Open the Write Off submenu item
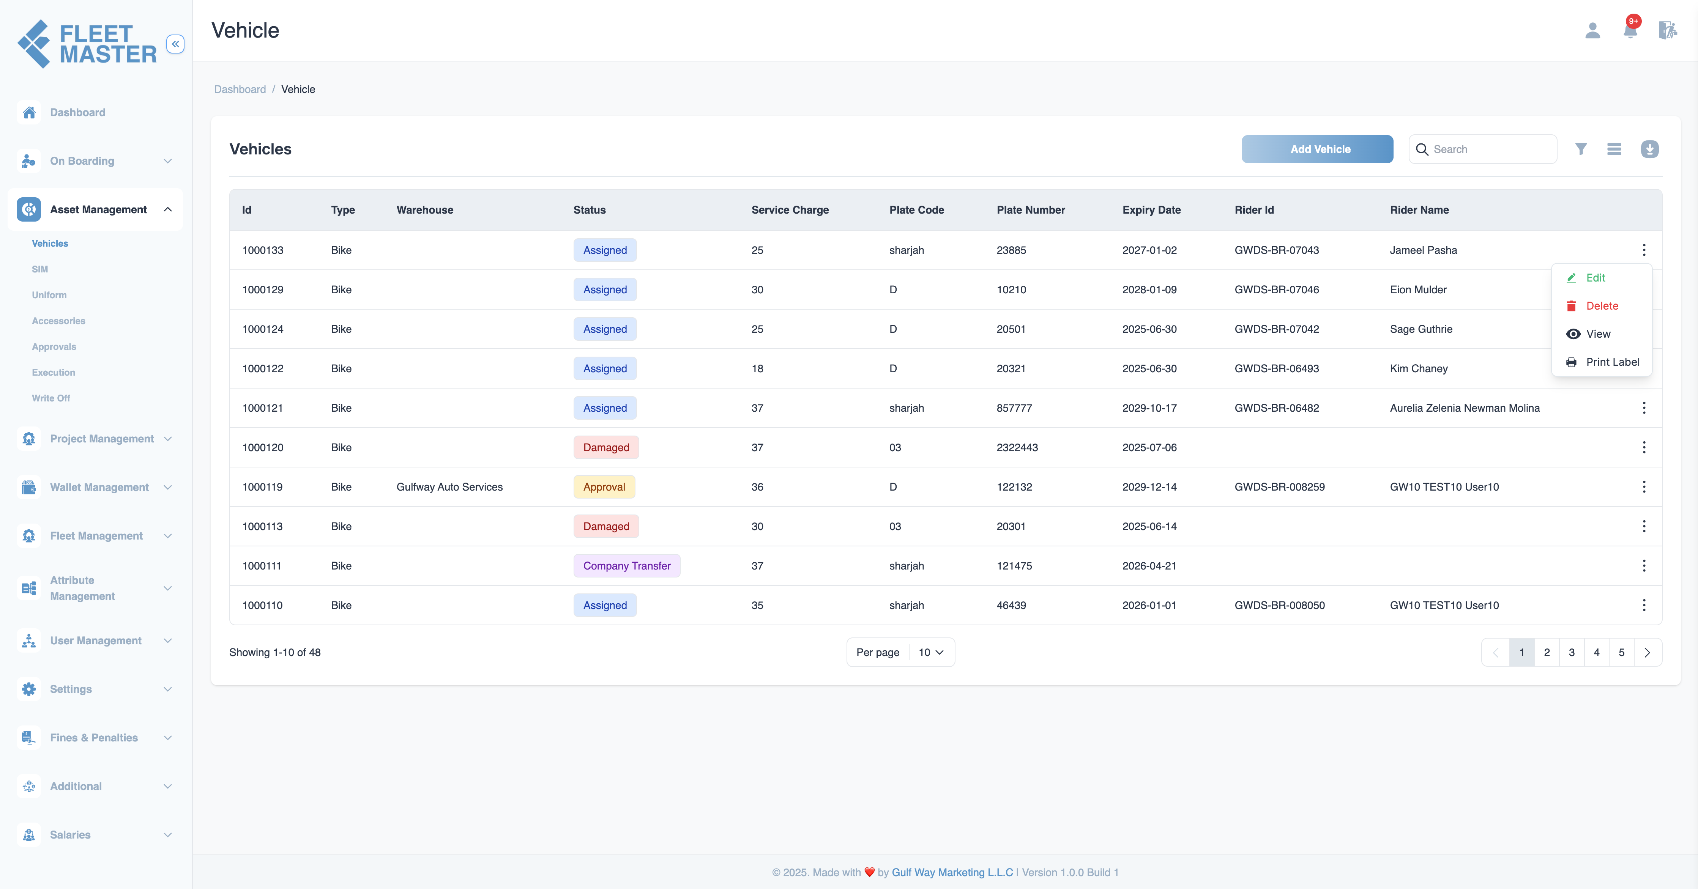 pyautogui.click(x=51, y=398)
